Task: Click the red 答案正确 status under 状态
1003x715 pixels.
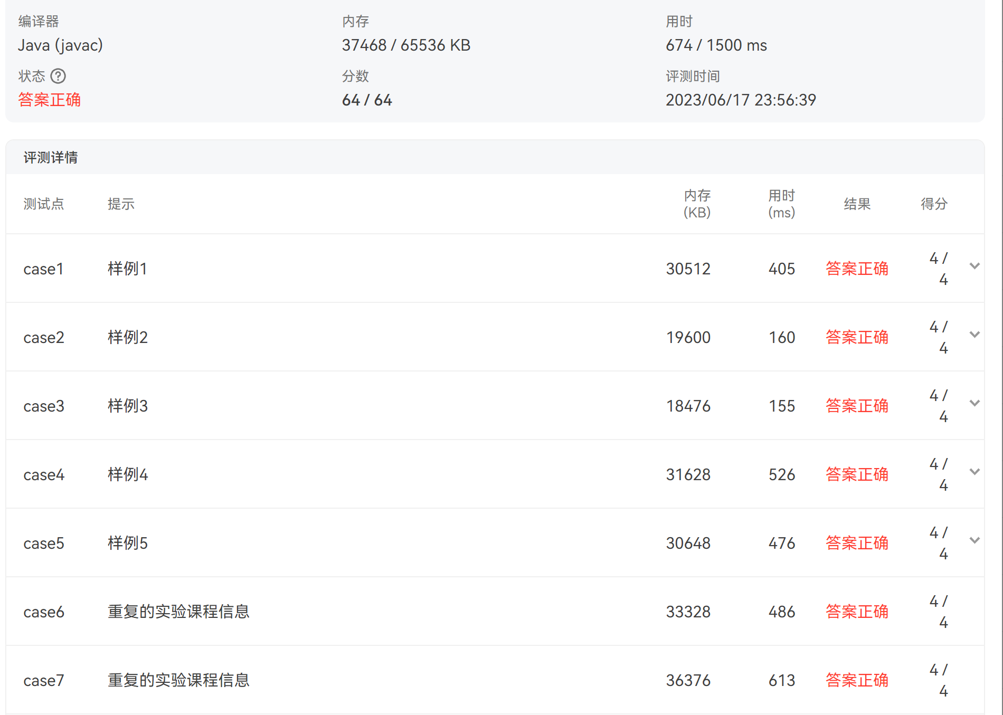Action: point(50,100)
